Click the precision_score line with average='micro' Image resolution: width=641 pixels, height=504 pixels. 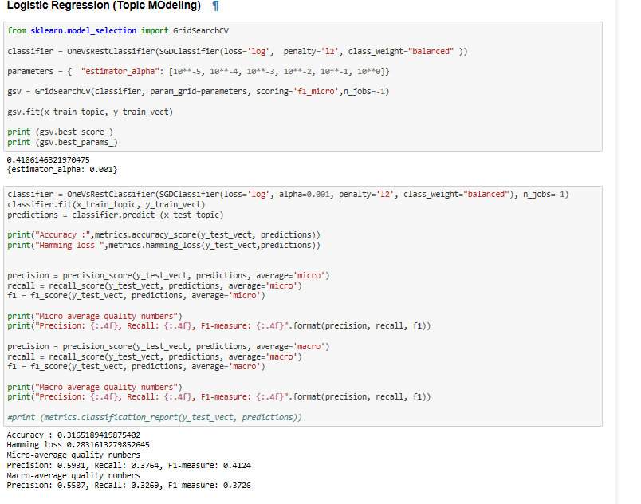(168, 275)
